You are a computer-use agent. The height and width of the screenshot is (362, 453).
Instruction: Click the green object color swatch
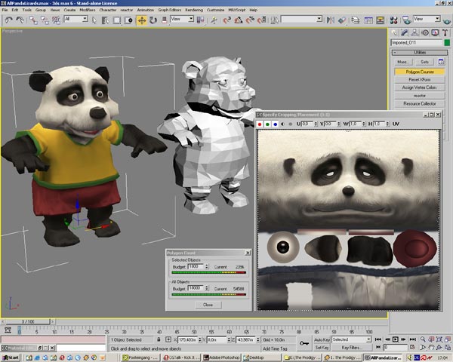click(x=447, y=43)
